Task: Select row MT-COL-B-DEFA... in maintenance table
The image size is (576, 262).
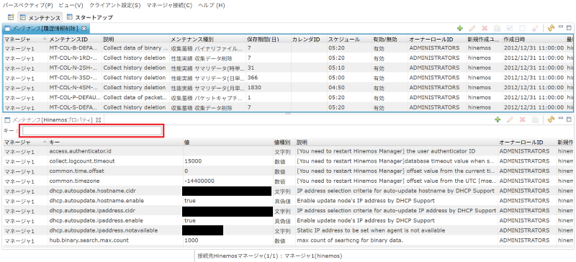Action: (x=287, y=48)
